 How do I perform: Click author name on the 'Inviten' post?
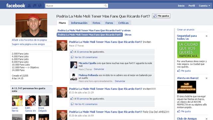click(x=106, y=42)
